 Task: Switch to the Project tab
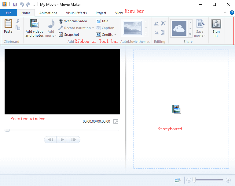[101, 13]
